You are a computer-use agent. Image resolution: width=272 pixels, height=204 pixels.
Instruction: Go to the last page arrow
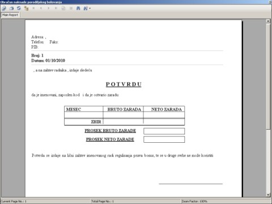[x=56, y=8]
